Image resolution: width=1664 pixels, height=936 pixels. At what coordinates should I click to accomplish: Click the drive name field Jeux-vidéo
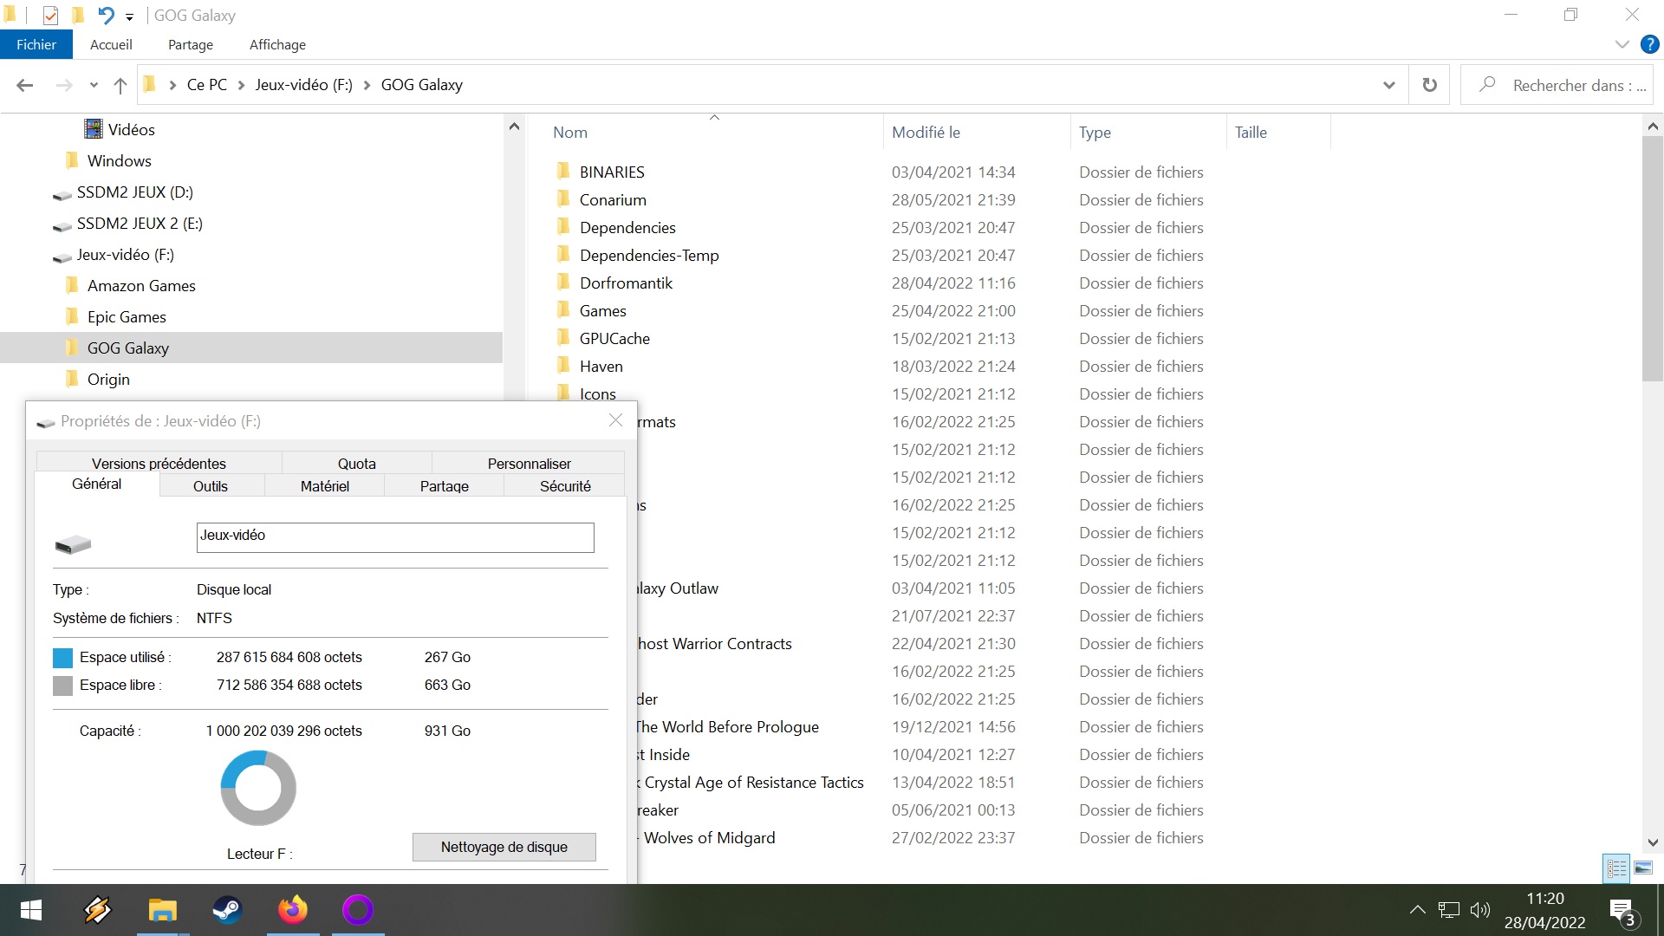click(395, 537)
